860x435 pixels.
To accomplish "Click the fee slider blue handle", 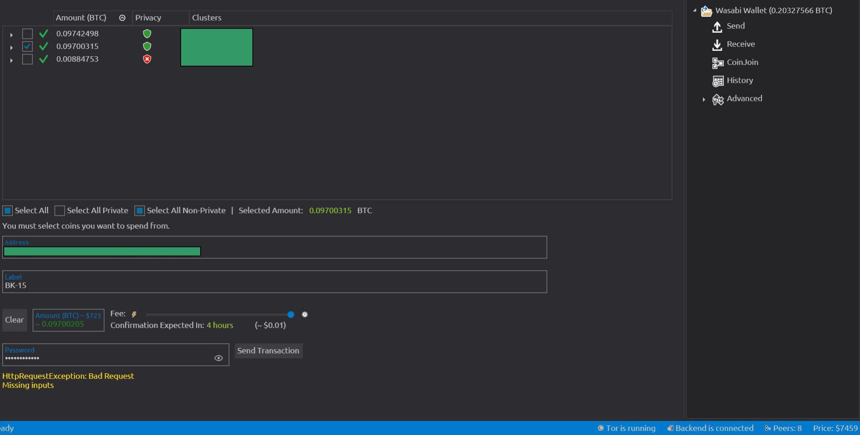I will pos(291,314).
